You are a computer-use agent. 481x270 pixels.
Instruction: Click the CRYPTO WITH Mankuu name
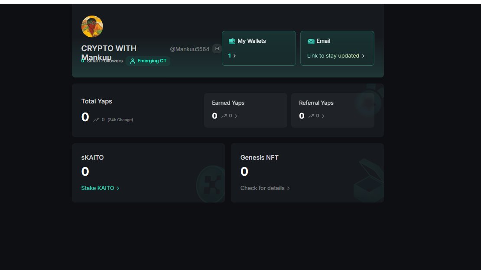point(109,53)
